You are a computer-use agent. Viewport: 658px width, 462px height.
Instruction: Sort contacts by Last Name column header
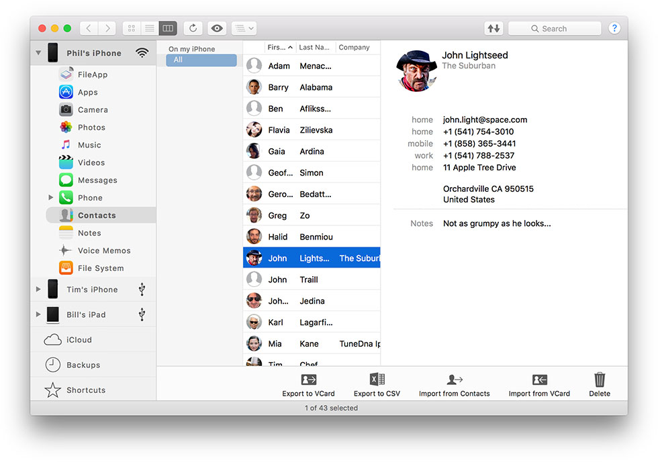pos(314,48)
